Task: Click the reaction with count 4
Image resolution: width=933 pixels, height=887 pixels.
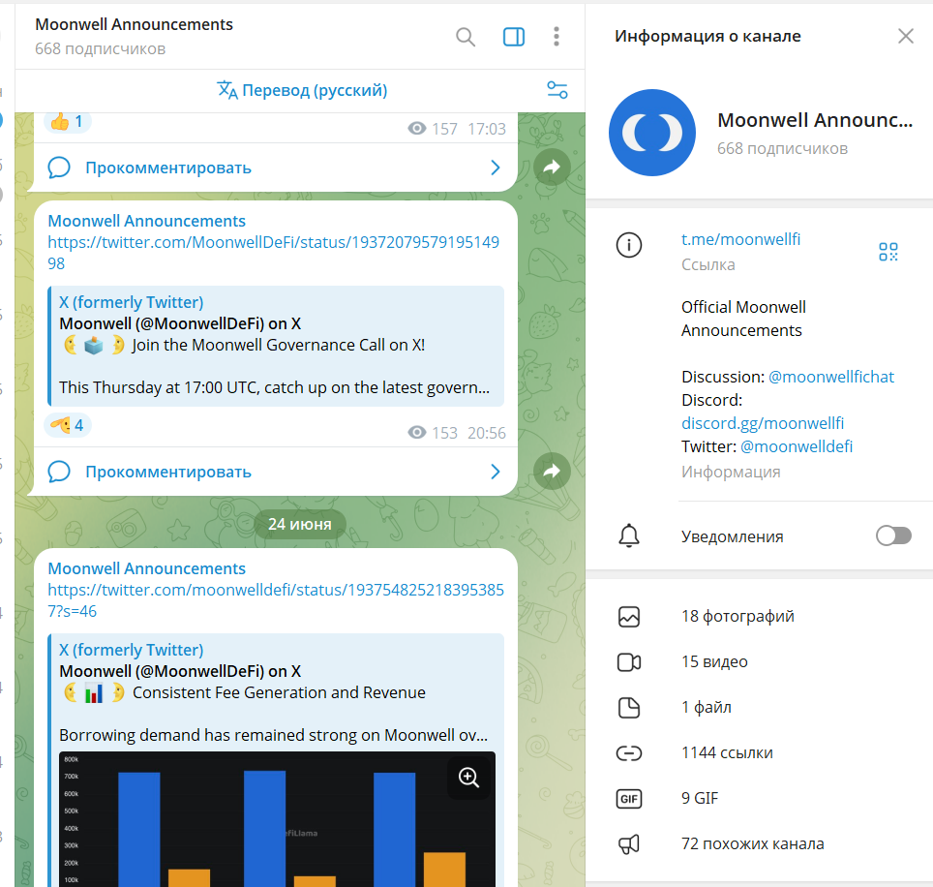Action: pyautogui.click(x=67, y=425)
